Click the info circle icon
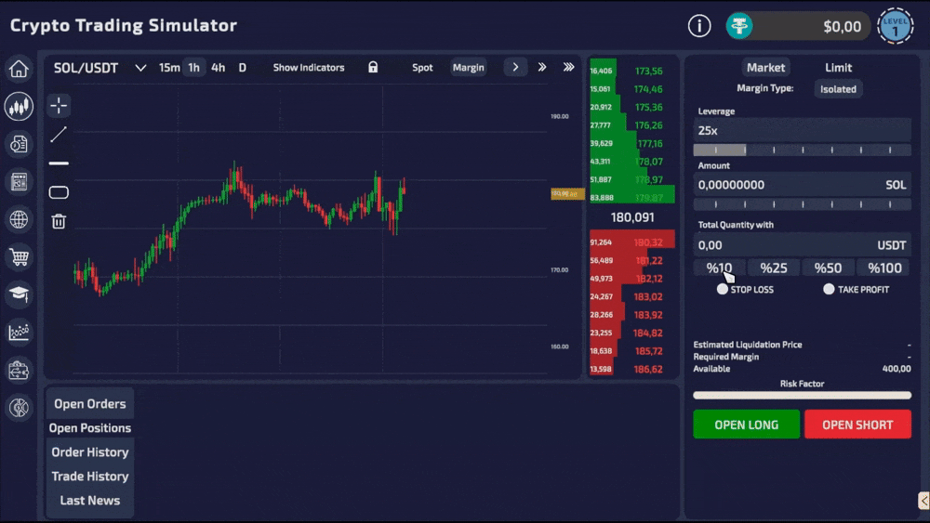The image size is (930, 523). pyautogui.click(x=699, y=26)
